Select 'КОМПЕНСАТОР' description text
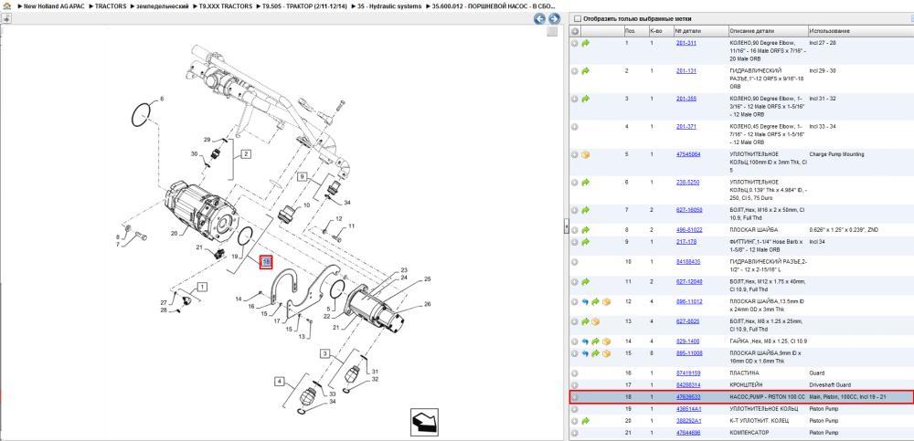The width and height of the screenshot is (914, 441). click(749, 433)
